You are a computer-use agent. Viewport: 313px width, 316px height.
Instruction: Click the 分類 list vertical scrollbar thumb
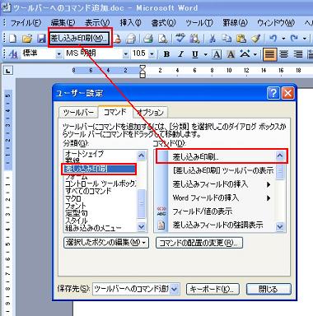point(142,203)
